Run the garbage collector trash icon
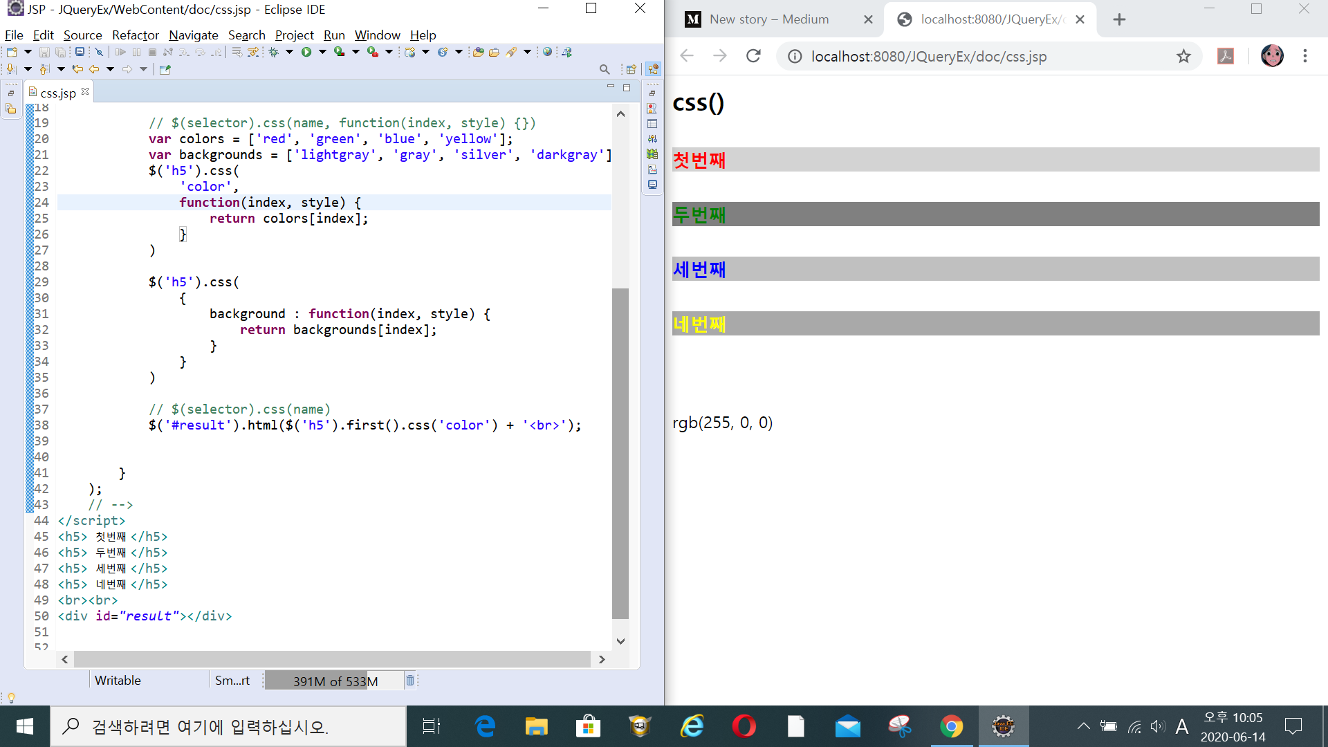 tap(409, 681)
